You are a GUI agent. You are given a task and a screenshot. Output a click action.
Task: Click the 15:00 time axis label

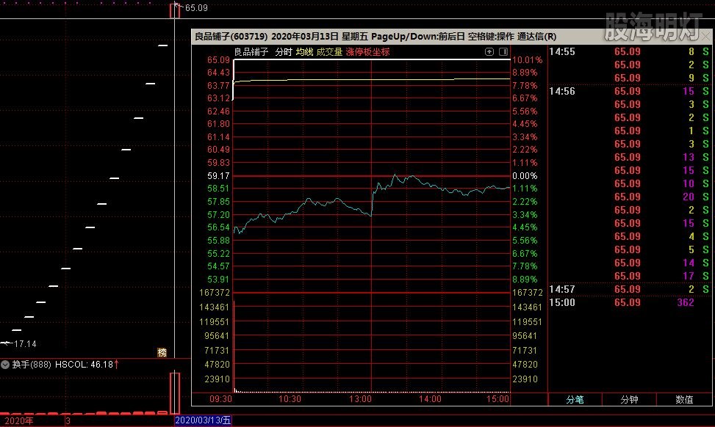(497, 399)
